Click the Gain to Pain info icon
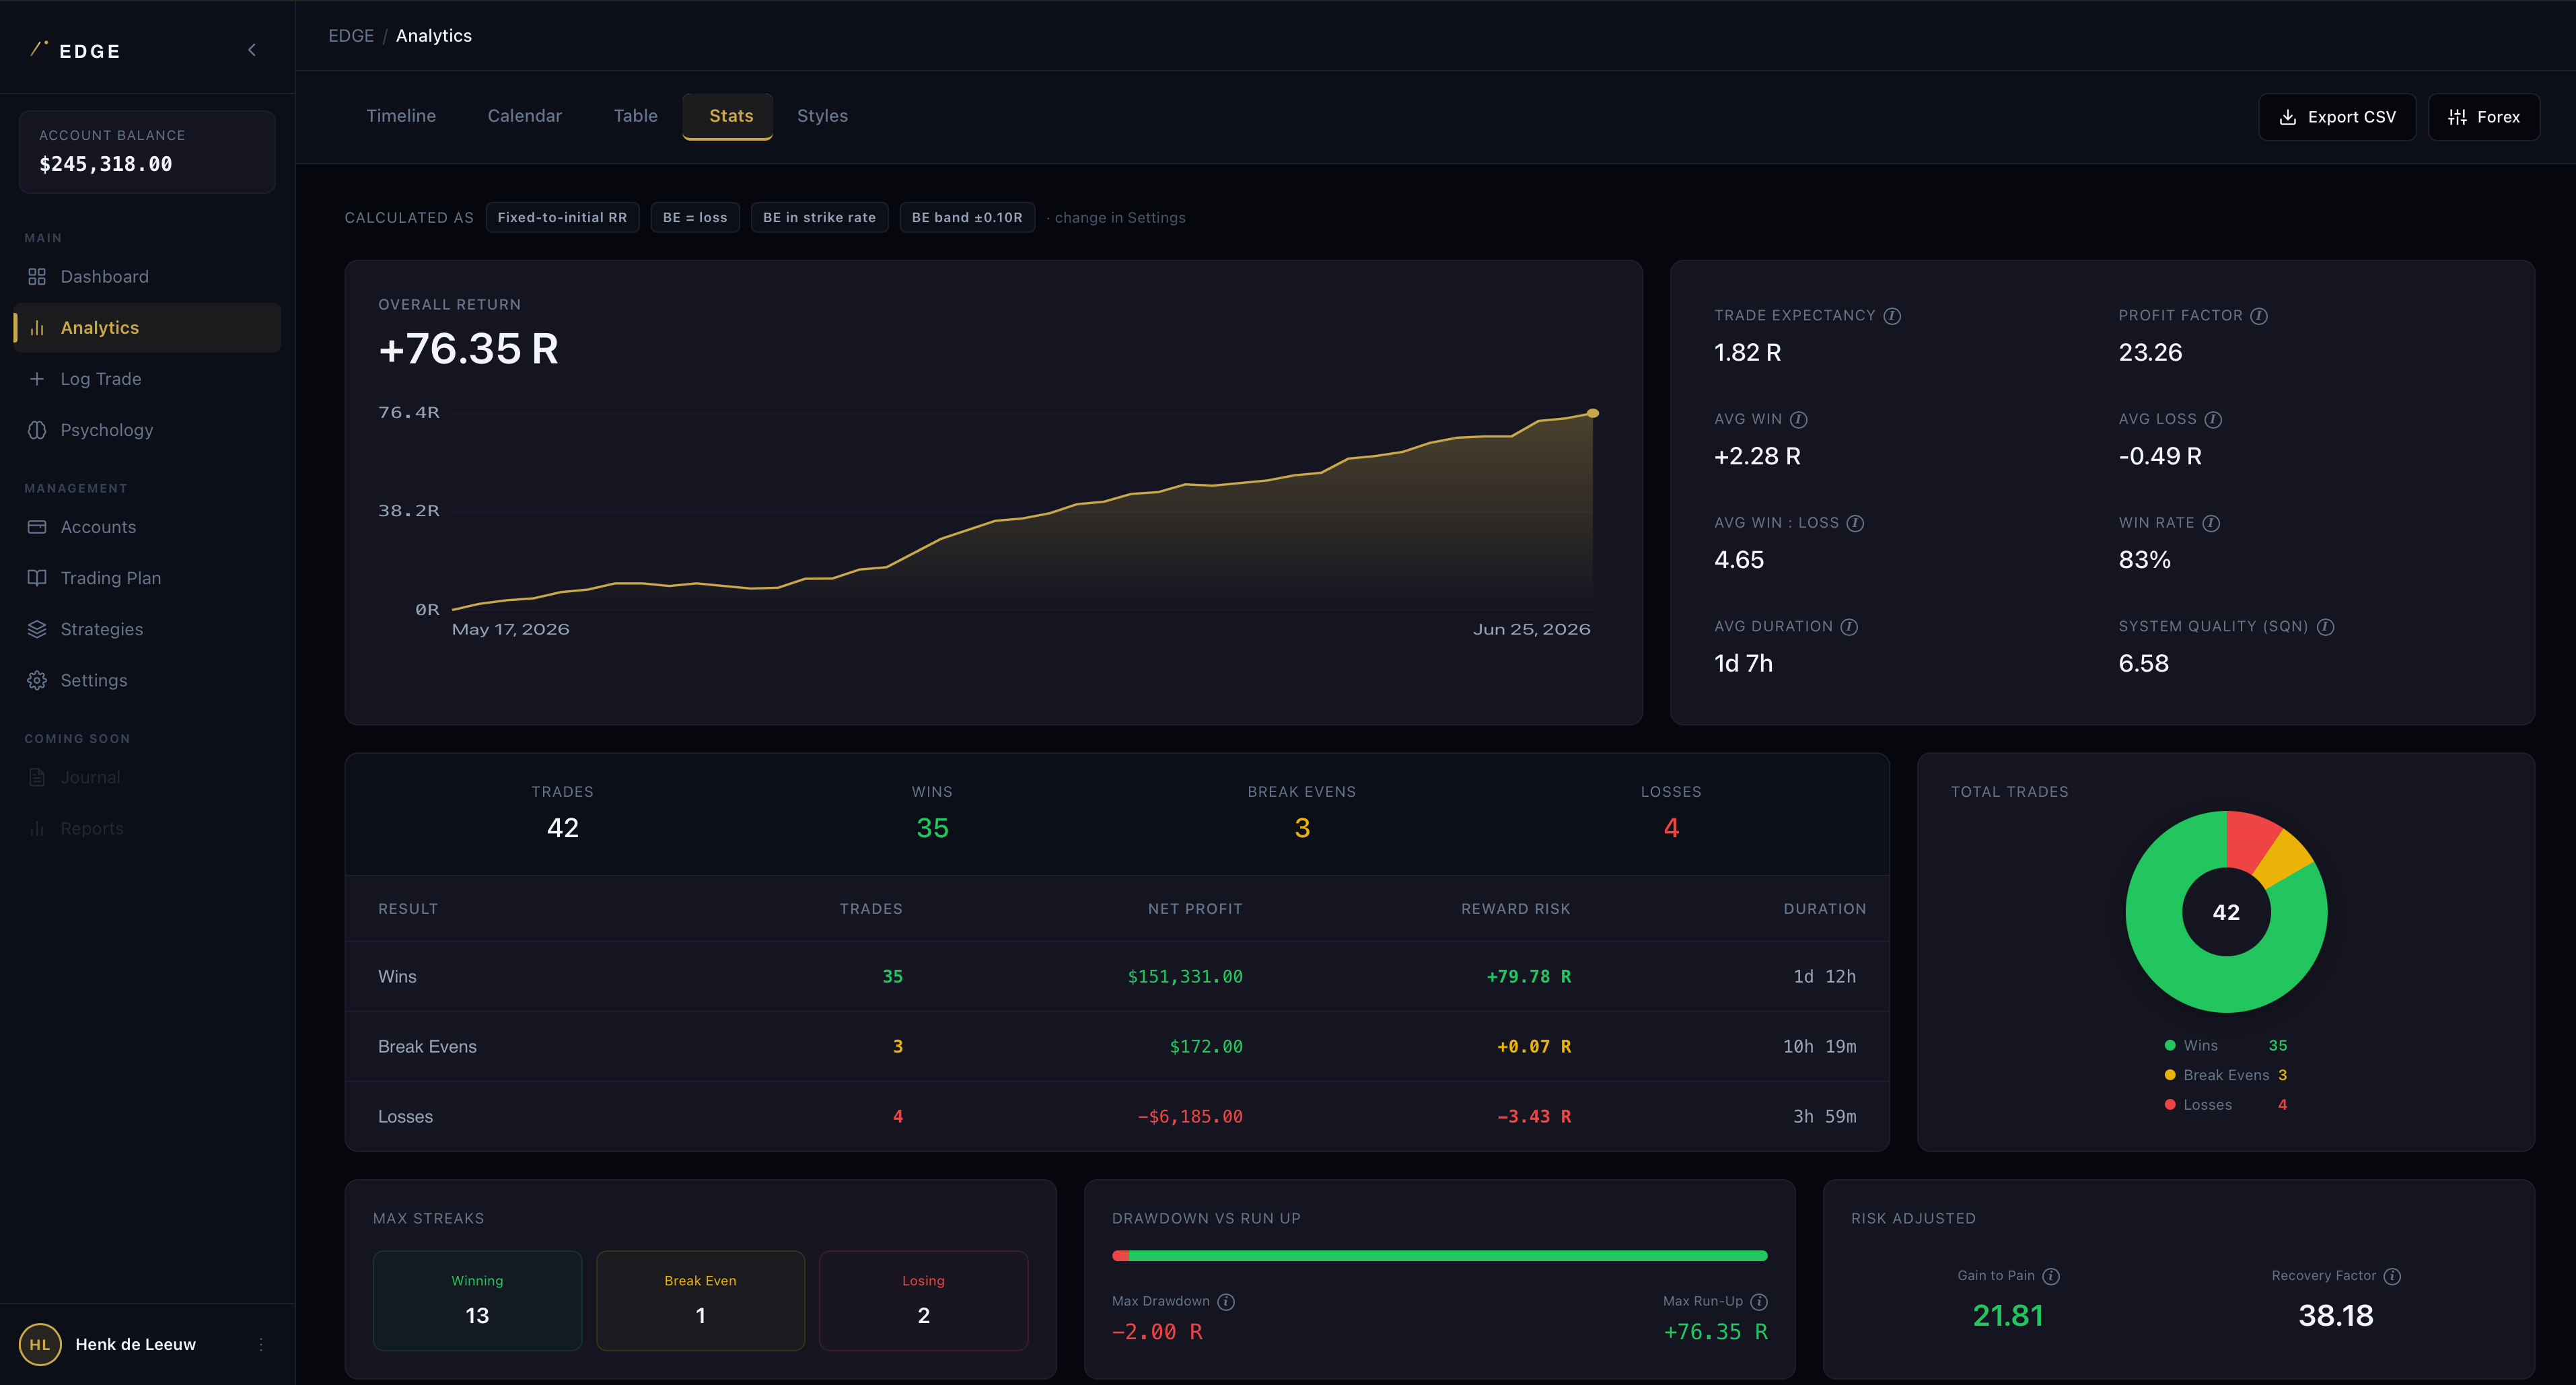The height and width of the screenshot is (1385, 2576). pos(2051,1276)
